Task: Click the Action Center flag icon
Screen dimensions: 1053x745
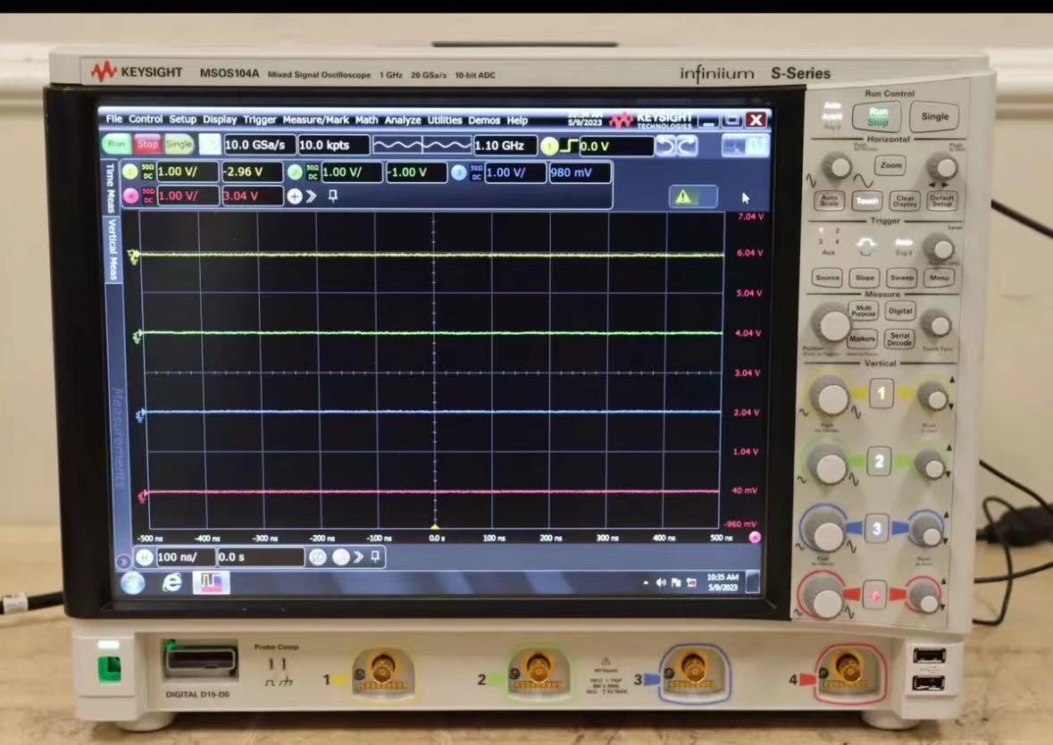Action: (676, 582)
